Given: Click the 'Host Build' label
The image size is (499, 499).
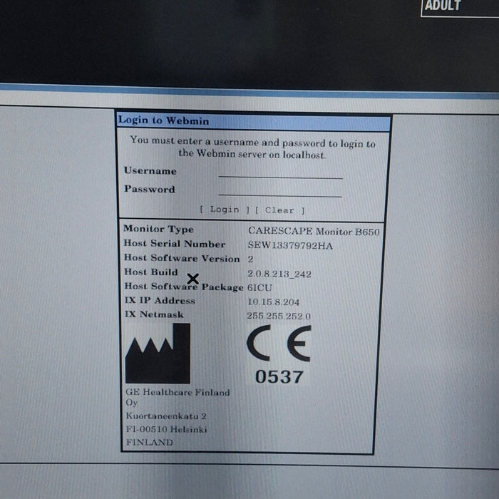Looking at the screenshot, I should click(x=151, y=272).
